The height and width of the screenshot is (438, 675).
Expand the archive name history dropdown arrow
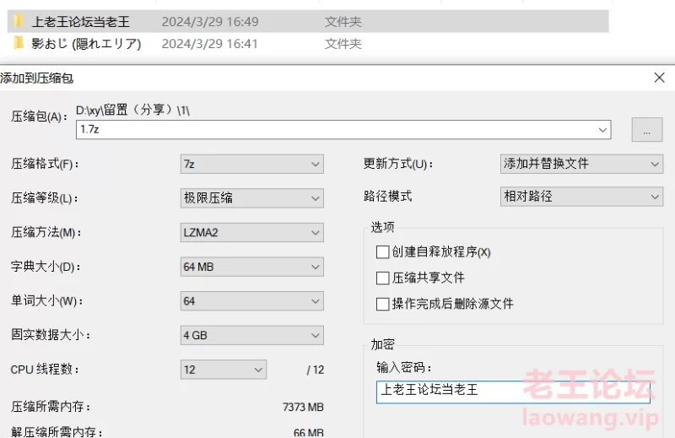[x=602, y=130]
